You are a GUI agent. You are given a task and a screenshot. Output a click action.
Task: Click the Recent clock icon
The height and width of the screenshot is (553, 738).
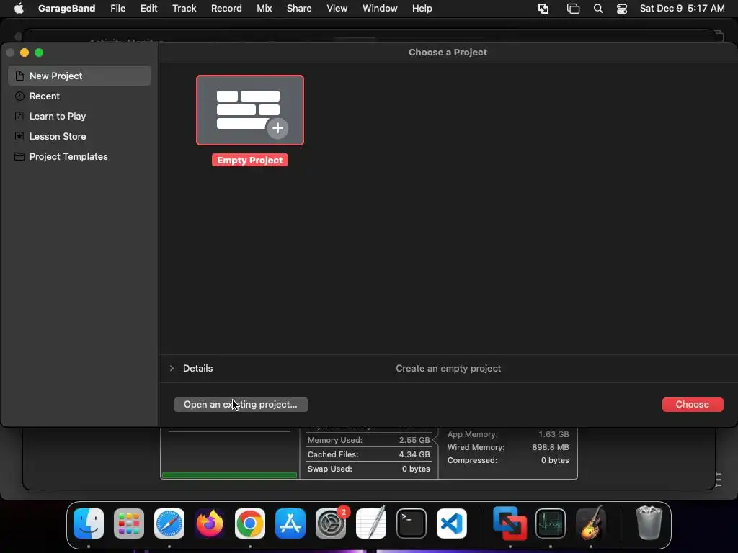point(19,96)
